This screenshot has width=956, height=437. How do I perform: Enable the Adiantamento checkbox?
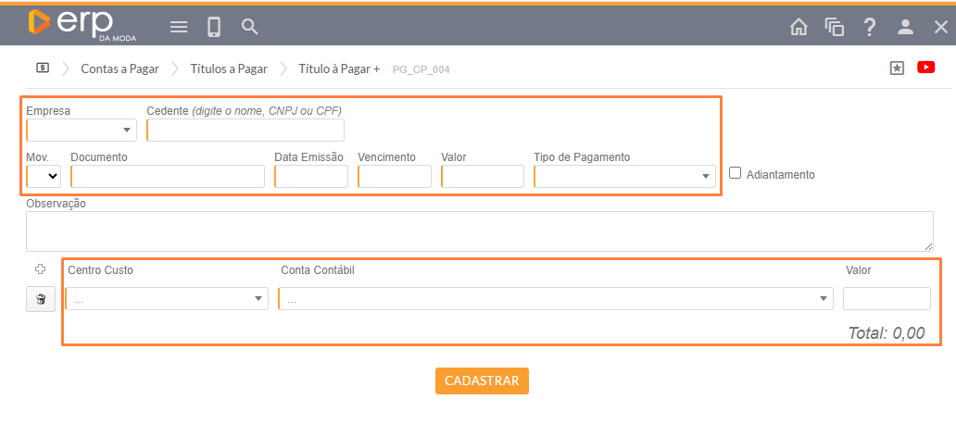[x=736, y=172]
